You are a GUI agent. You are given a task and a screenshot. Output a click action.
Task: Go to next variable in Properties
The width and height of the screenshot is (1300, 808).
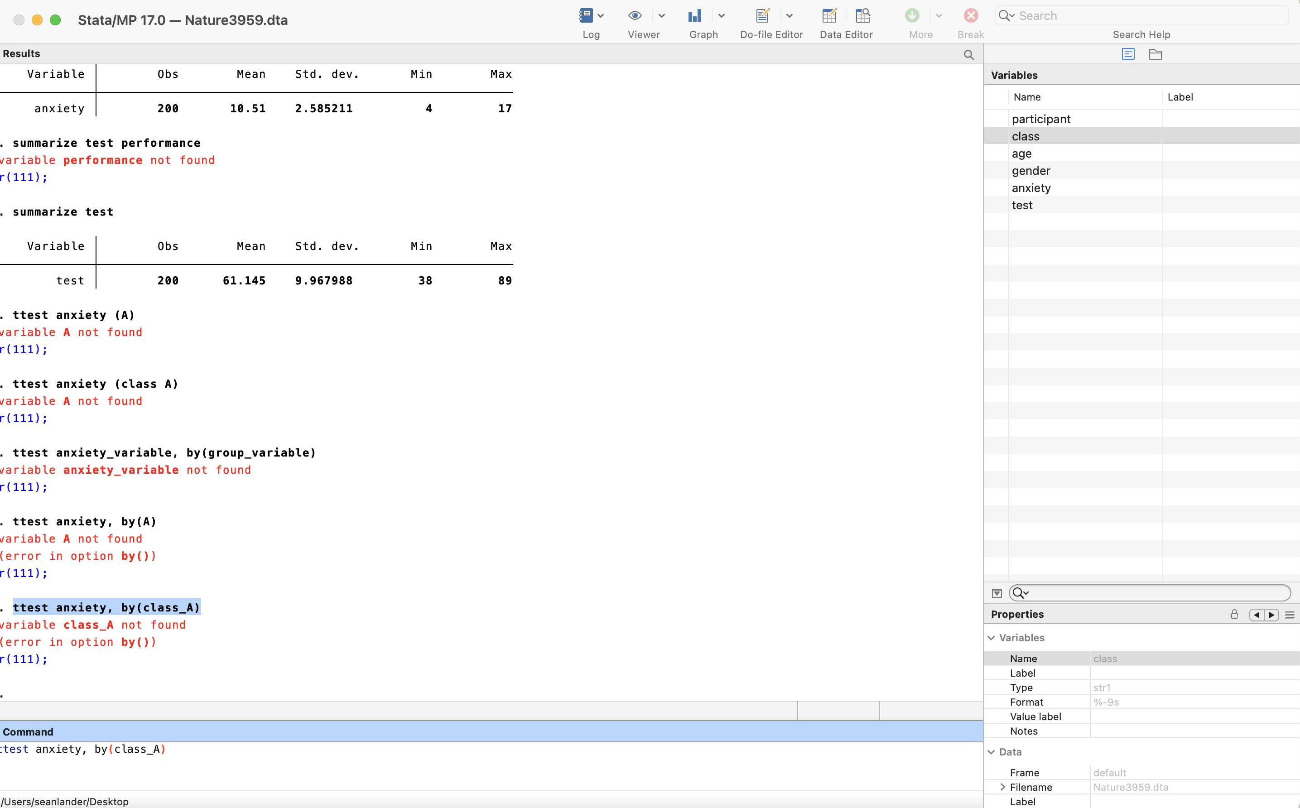point(1271,615)
